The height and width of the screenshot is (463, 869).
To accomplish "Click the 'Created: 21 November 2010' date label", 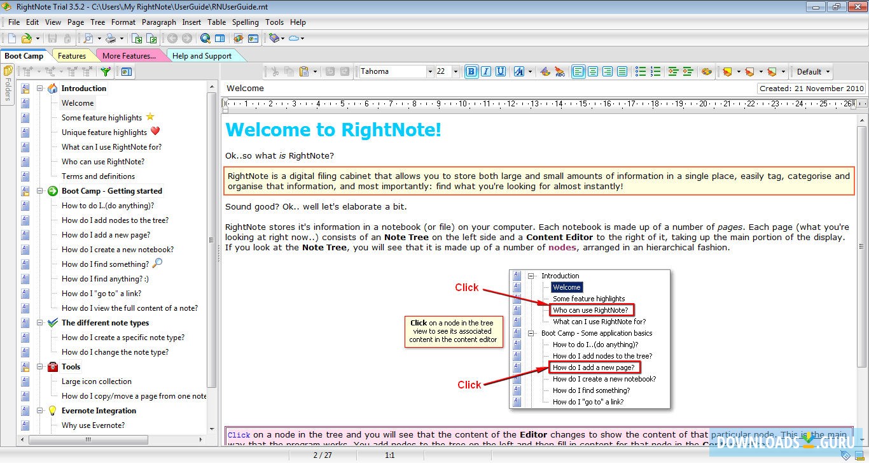I will (x=812, y=89).
